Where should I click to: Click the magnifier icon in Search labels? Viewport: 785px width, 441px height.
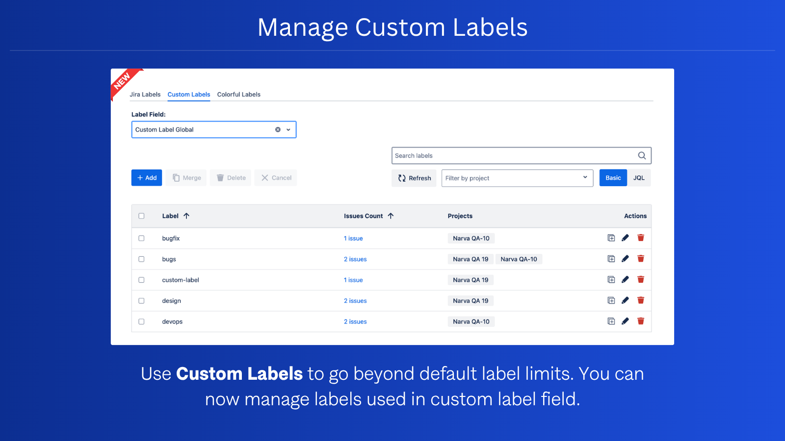click(642, 155)
